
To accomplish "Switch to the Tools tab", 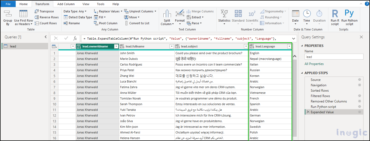I will (x=101, y=4).
